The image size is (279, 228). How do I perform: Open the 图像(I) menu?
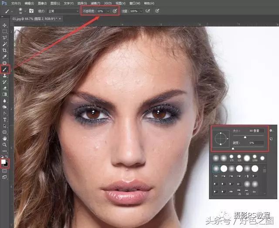[x=42, y=3]
